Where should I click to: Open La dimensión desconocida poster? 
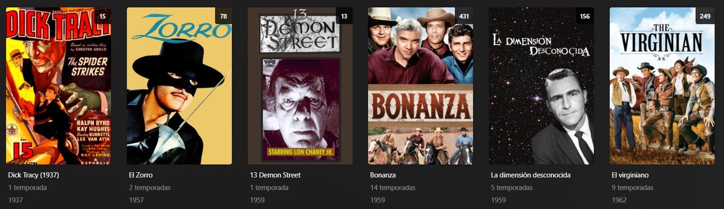point(541,86)
